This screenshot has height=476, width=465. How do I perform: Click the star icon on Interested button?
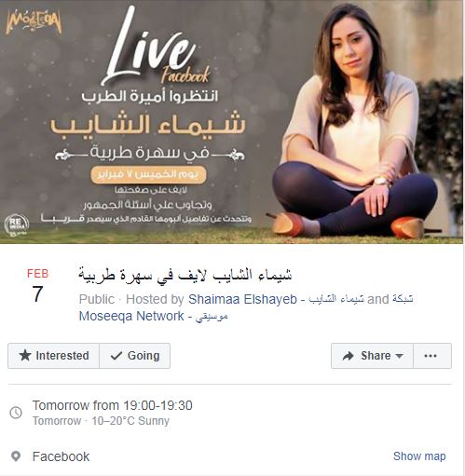(25, 356)
